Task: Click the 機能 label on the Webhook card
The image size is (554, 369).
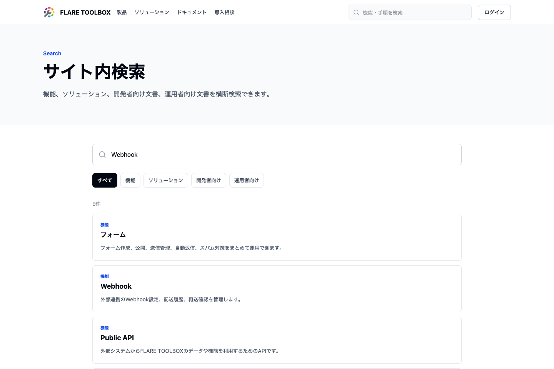Action: [x=105, y=276]
